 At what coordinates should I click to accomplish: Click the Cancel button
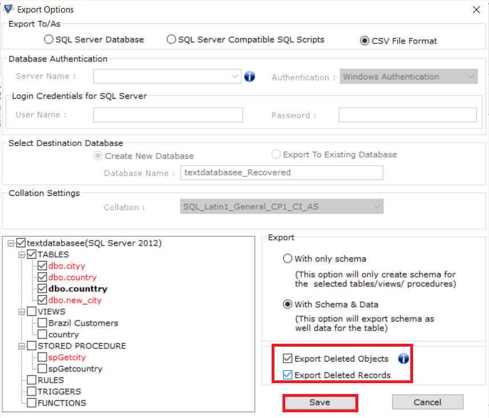click(x=427, y=402)
